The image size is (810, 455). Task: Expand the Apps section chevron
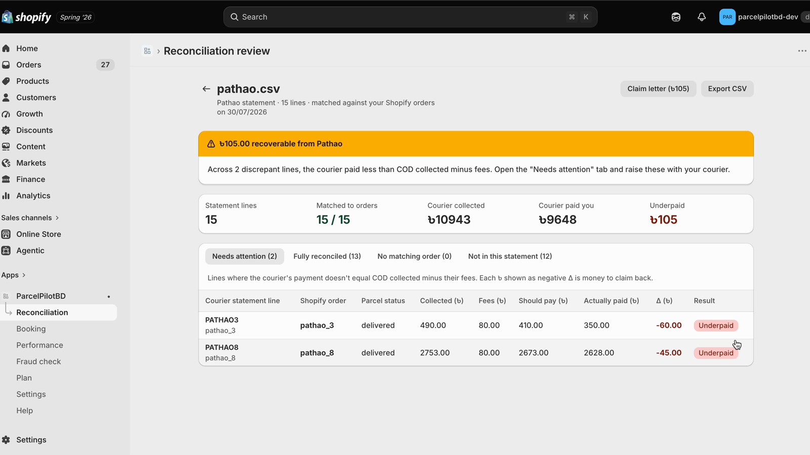click(24, 275)
